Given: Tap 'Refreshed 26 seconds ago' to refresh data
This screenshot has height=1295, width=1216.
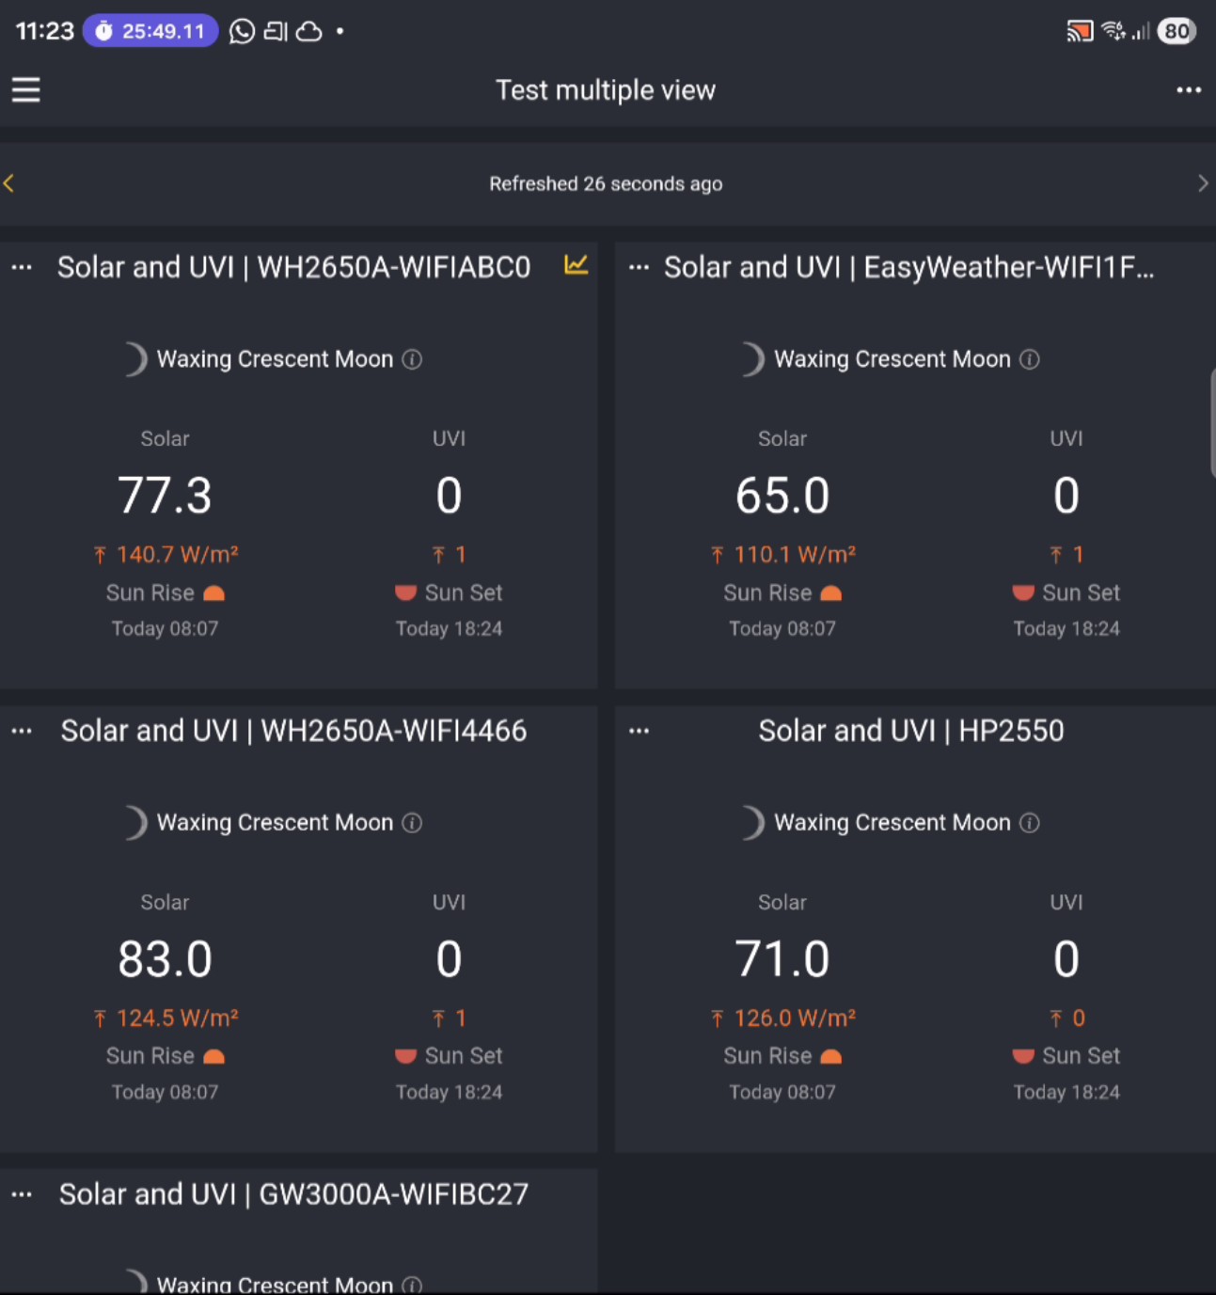Looking at the screenshot, I should [606, 183].
